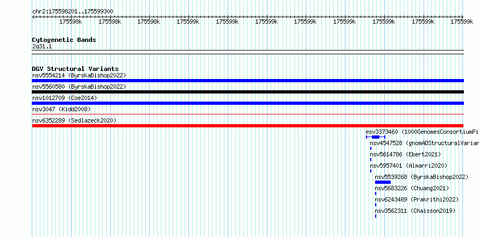The height and width of the screenshot is (237, 479).
Task: Open variant nsv1012709 (Coe2014) label
Action: point(65,98)
